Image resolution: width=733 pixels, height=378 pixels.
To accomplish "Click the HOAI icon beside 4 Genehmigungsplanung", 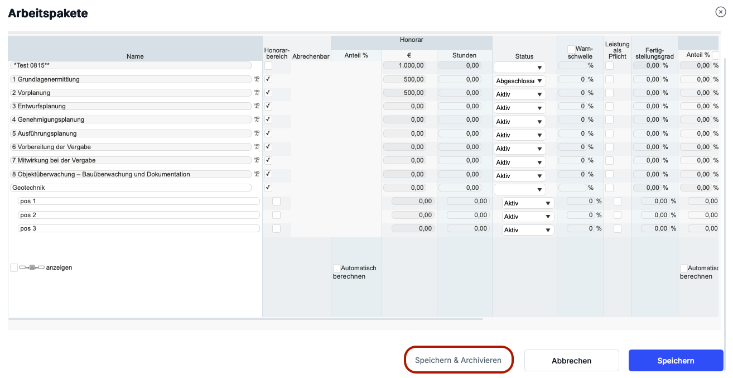I will 257,119.
